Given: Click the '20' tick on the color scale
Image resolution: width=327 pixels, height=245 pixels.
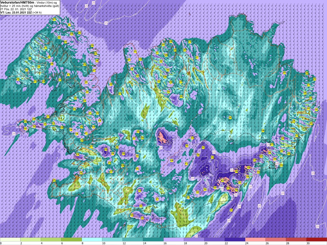Looking at the screenshot, I should pyautogui.click(x=206, y=243).
